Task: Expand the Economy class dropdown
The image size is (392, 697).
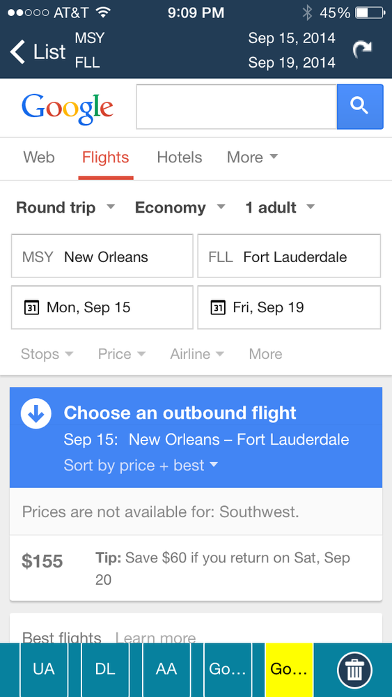Action: coord(180,208)
